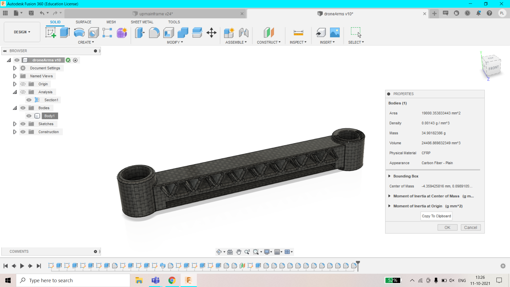Expand the Sketches folder in browser

point(15,124)
